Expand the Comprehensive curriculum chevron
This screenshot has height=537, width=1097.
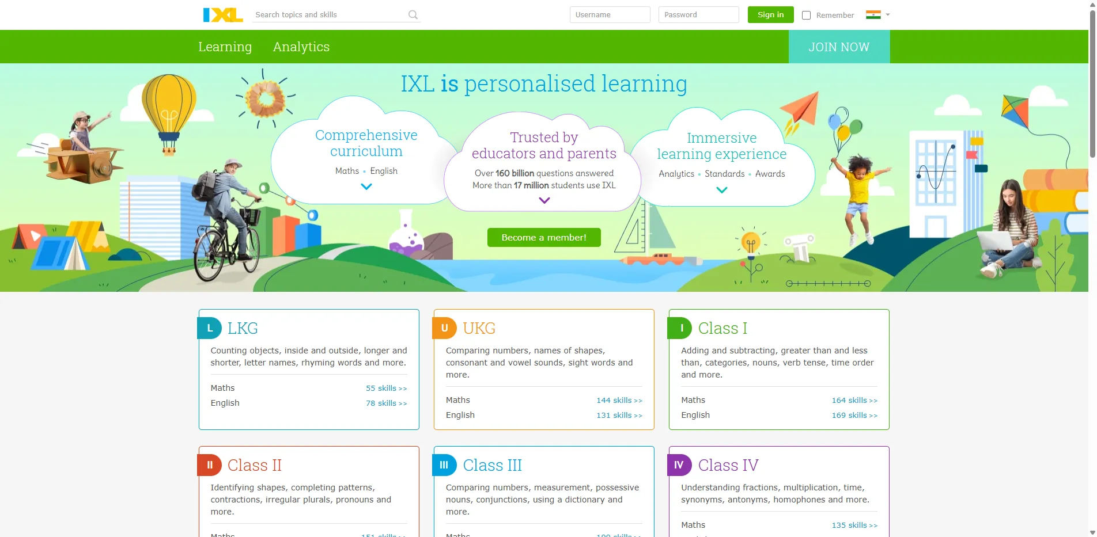366,186
